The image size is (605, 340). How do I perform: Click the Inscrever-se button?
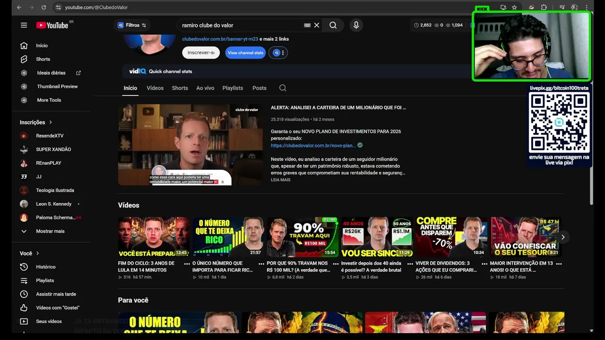coord(201,52)
